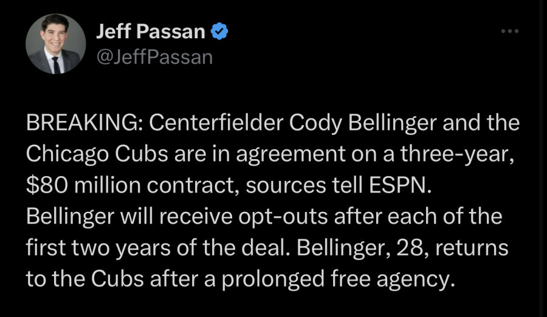Open the three-dot more options menu

510,31
